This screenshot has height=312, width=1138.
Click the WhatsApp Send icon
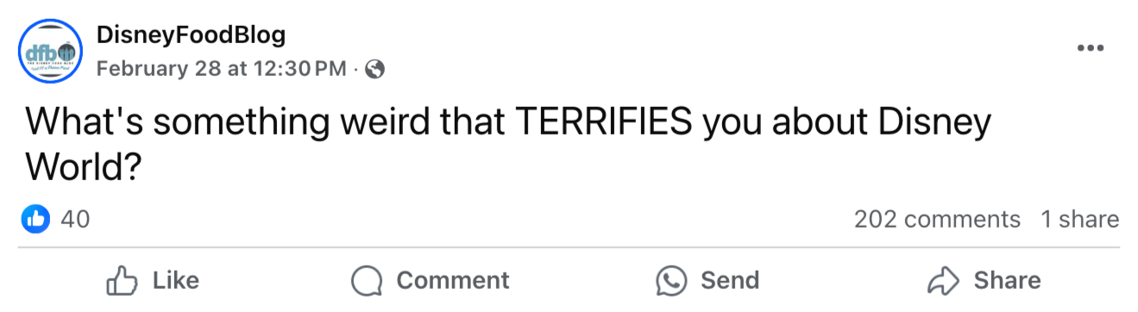tap(671, 281)
